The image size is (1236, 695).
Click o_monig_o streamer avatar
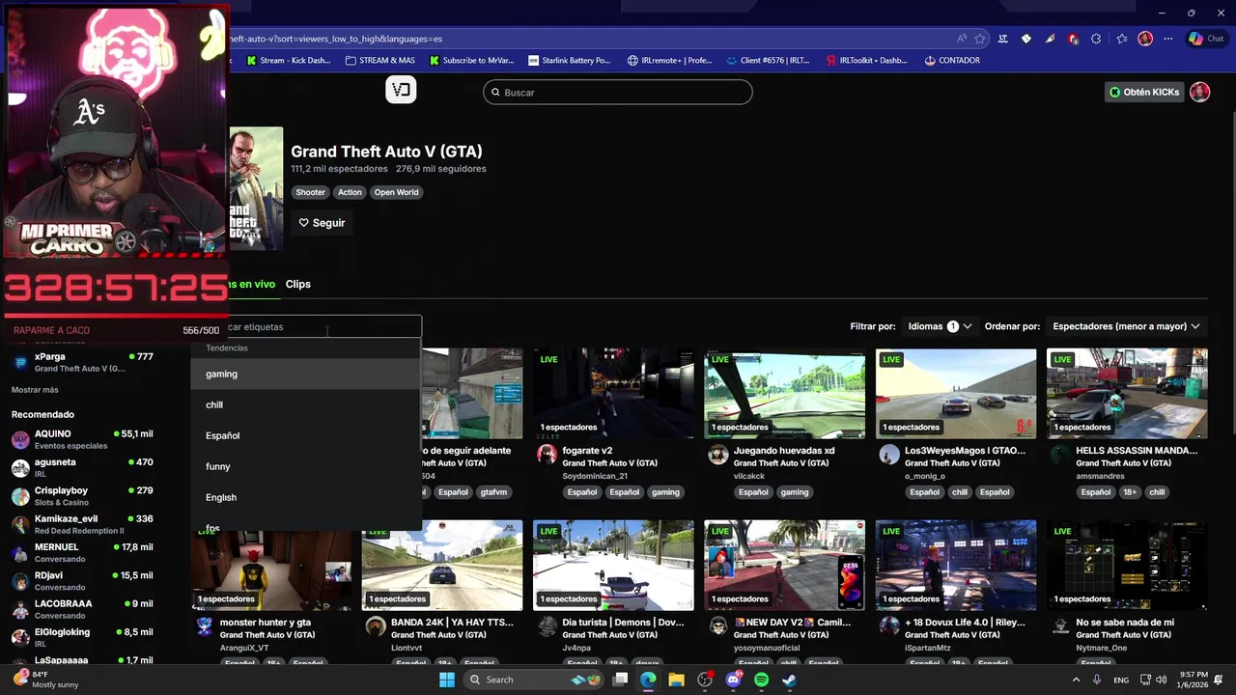tap(889, 455)
